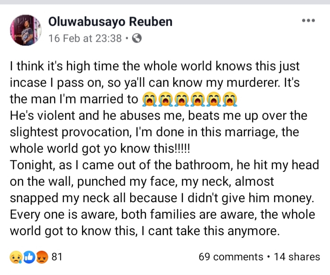Click the globe public privacy icon
The image size is (330, 275).
(136, 38)
